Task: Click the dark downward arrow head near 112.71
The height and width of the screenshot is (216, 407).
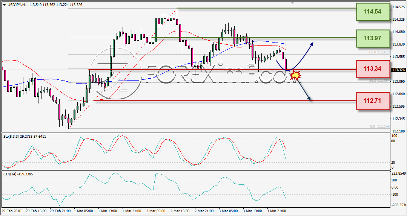Action: coord(309,98)
